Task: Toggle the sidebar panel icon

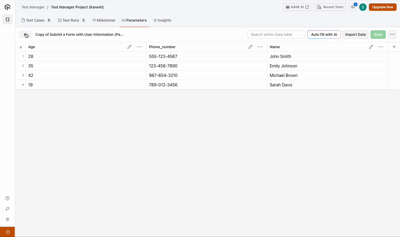Action: click(x=7, y=19)
